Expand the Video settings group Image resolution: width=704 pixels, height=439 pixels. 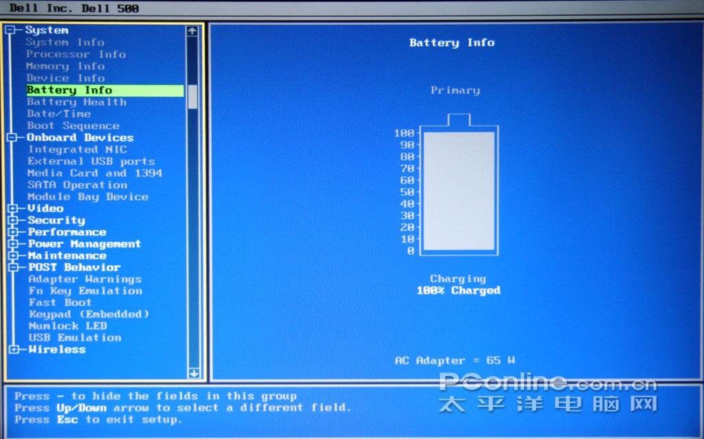(x=12, y=208)
